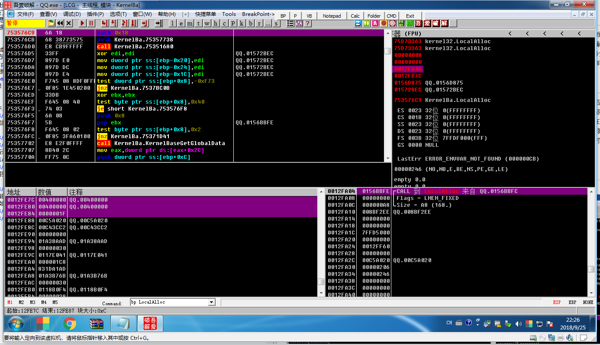Open the Tools menu
The height and width of the screenshot is (345, 600).
pyautogui.click(x=229, y=14)
